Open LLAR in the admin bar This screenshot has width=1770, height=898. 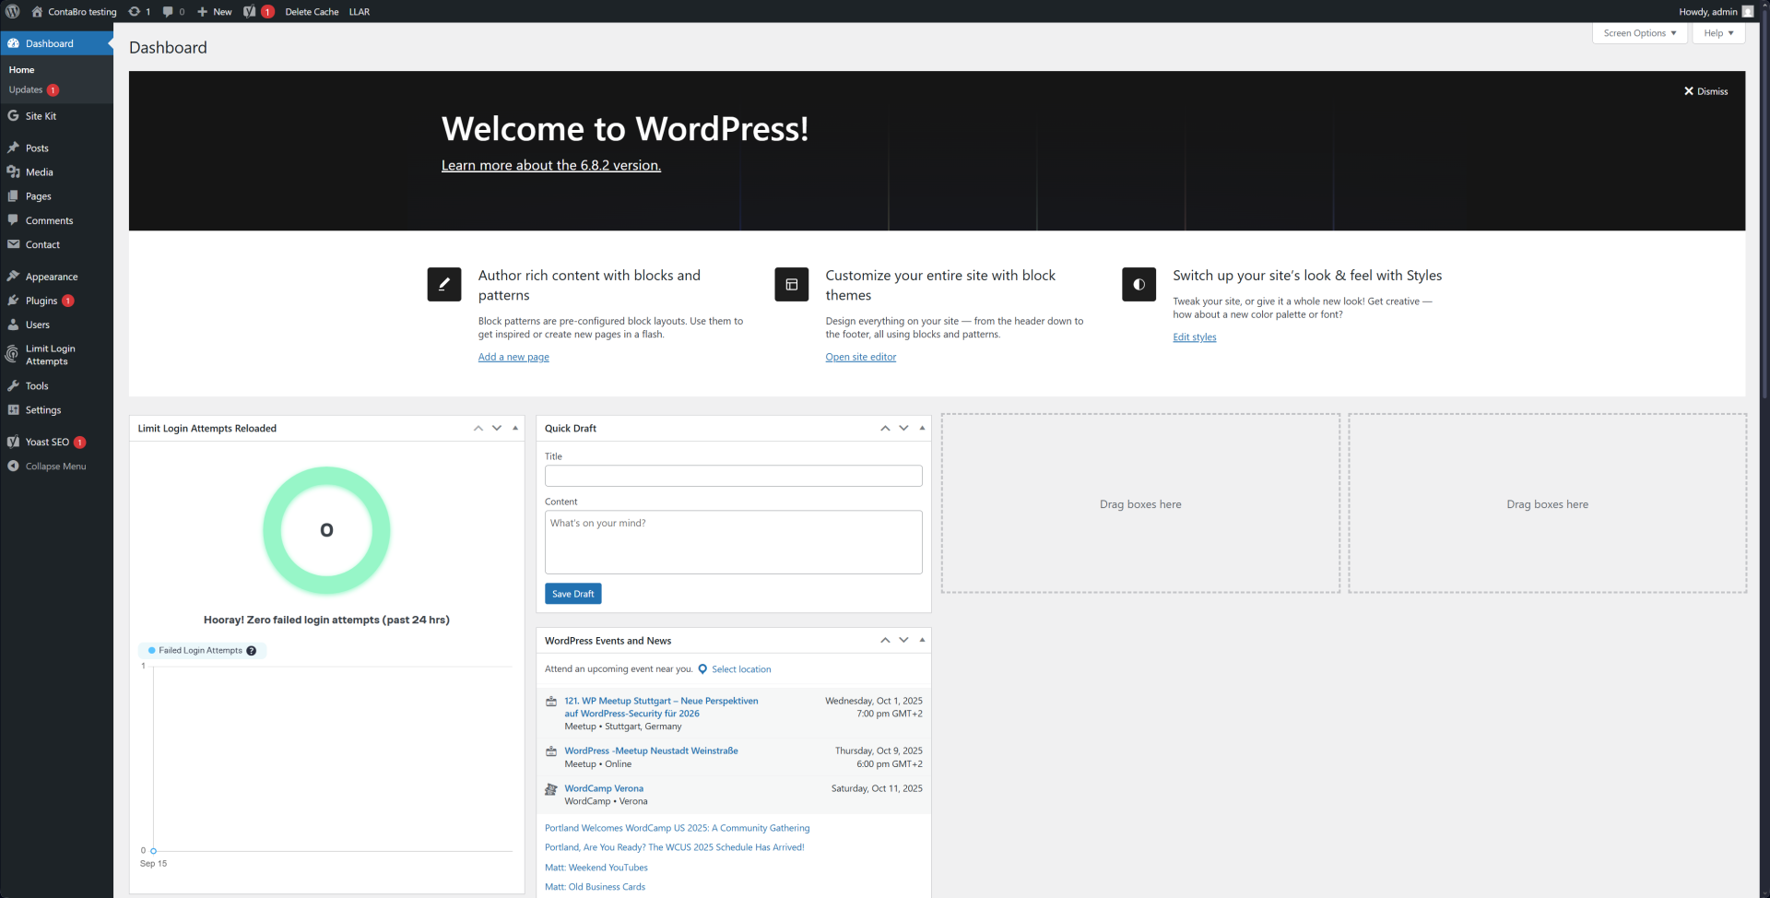[360, 12]
